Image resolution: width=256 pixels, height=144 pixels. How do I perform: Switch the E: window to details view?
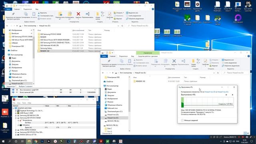click(245, 133)
